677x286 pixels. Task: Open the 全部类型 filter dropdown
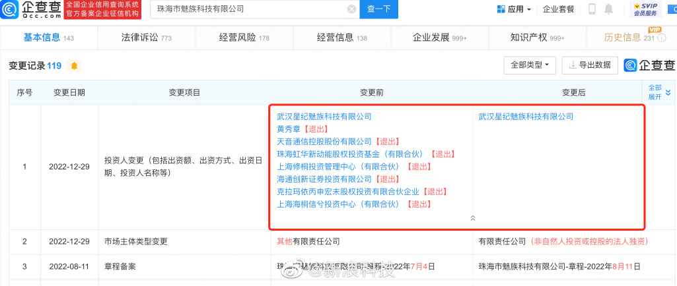(530, 65)
